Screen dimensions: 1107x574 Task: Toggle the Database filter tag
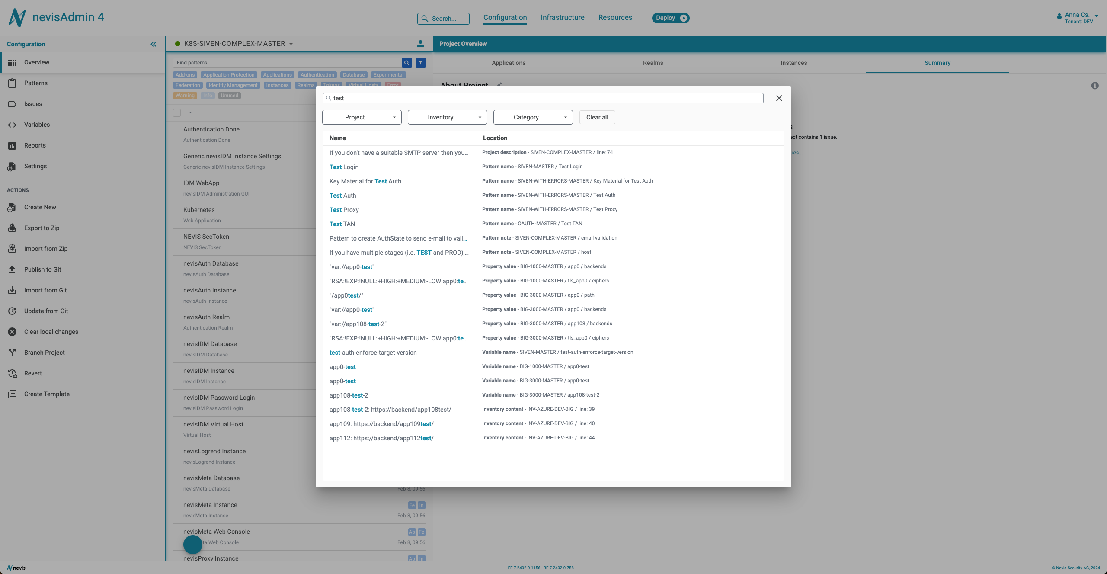click(354, 75)
